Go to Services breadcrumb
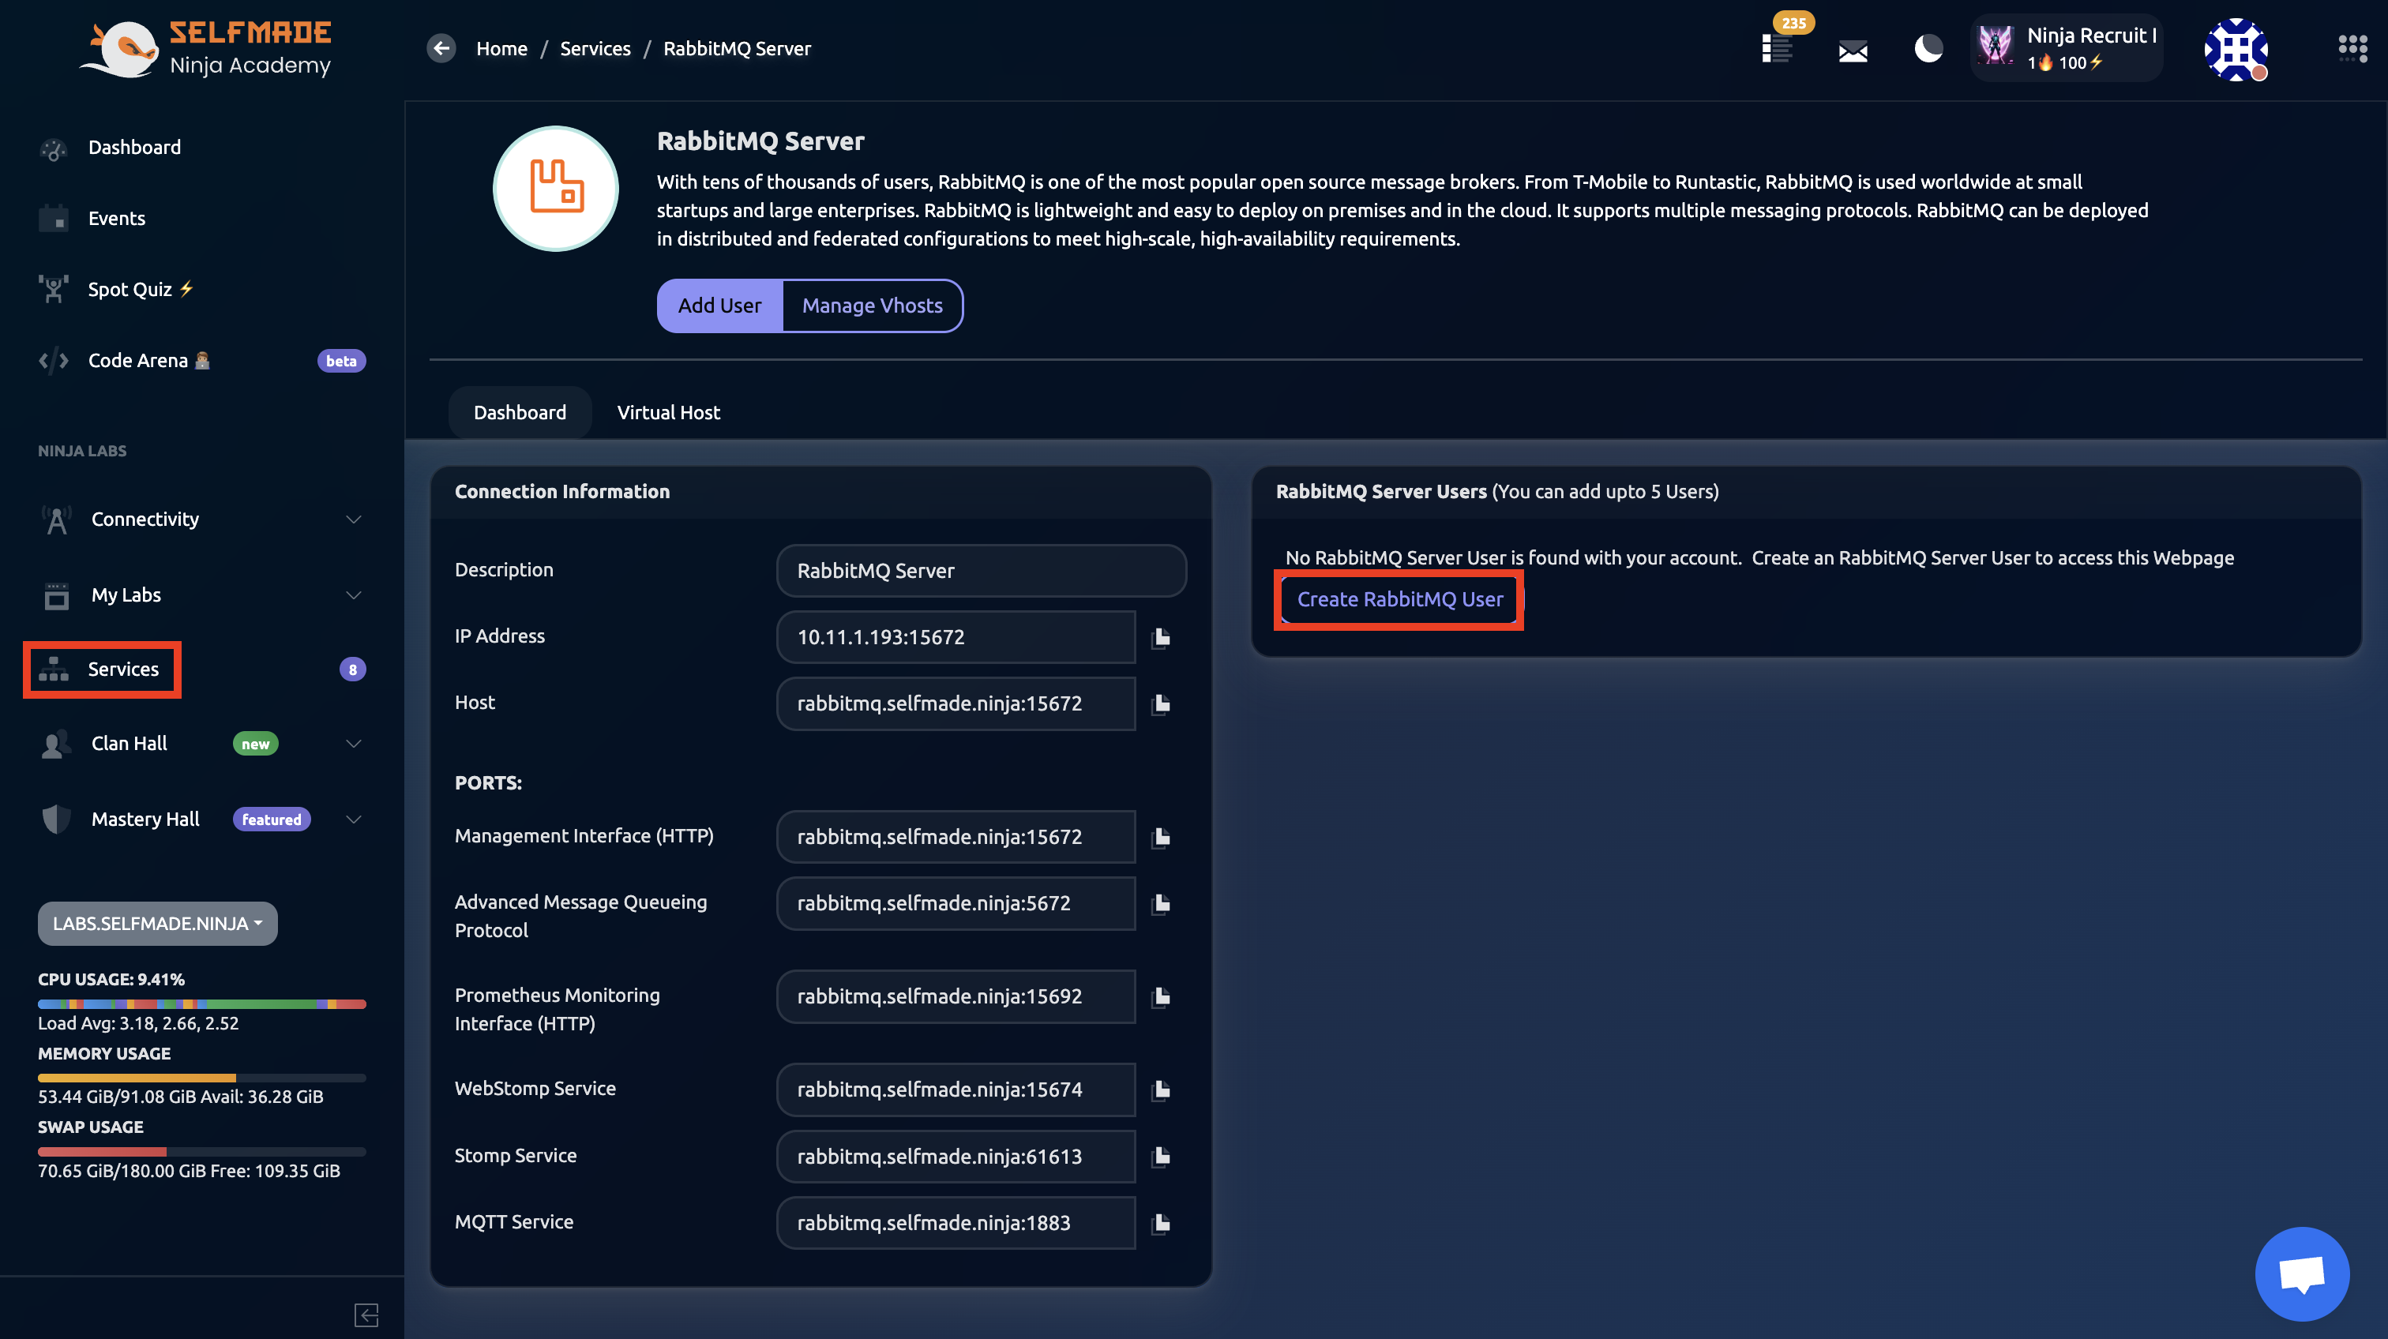This screenshot has height=1339, width=2388. click(595, 48)
